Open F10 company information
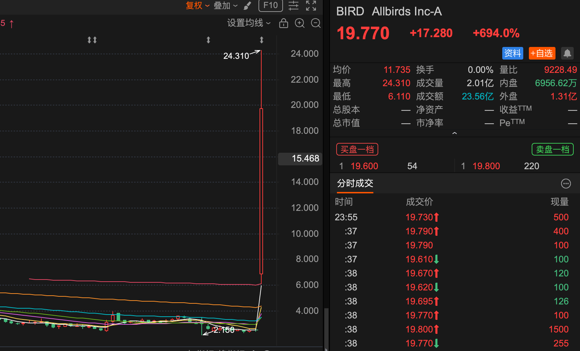The image size is (580, 351). 271,6
